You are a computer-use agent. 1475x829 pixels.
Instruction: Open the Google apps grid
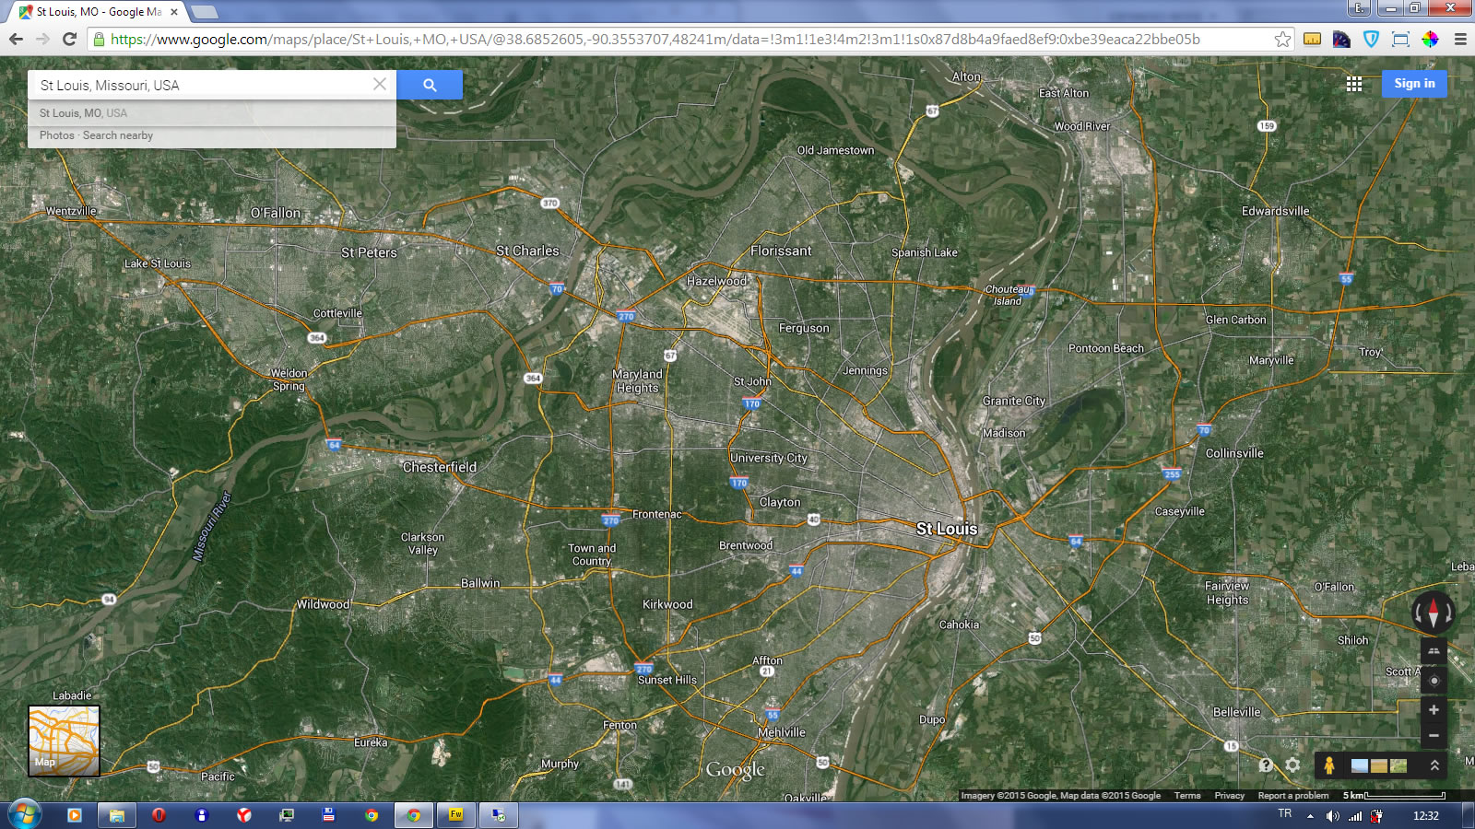pos(1353,84)
